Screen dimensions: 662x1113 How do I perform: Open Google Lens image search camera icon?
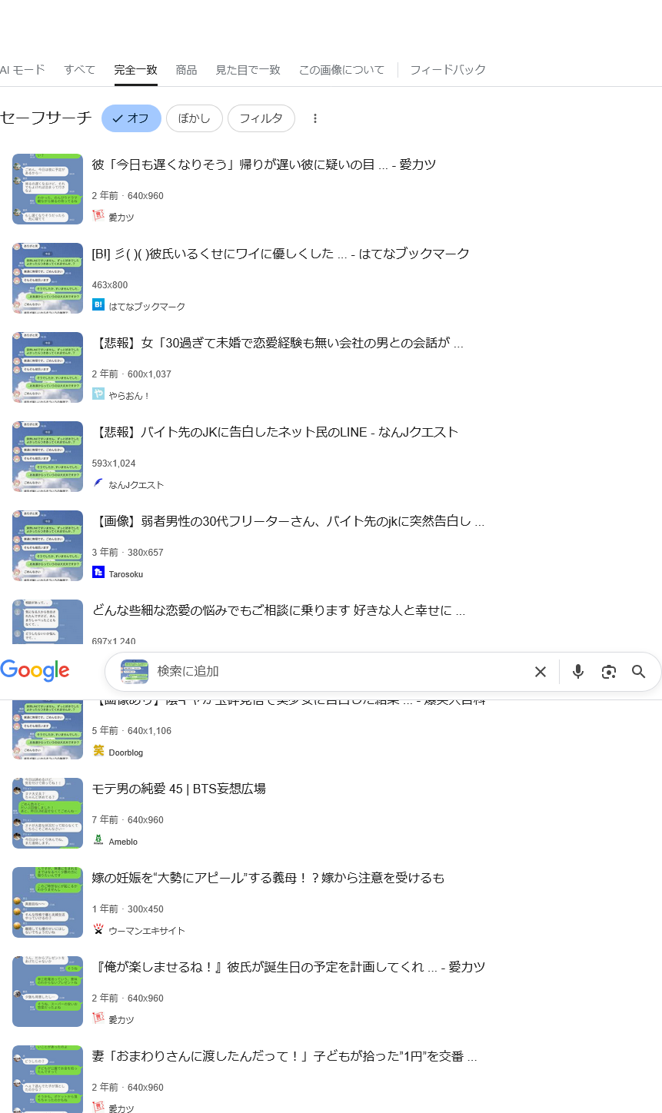[x=609, y=672]
